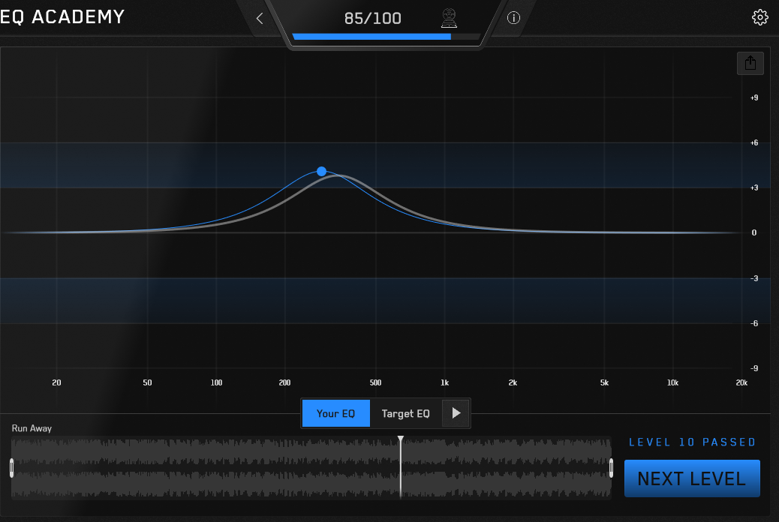Click the -3 gain label
This screenshot has height=522, width=779.
pos(754,278)
